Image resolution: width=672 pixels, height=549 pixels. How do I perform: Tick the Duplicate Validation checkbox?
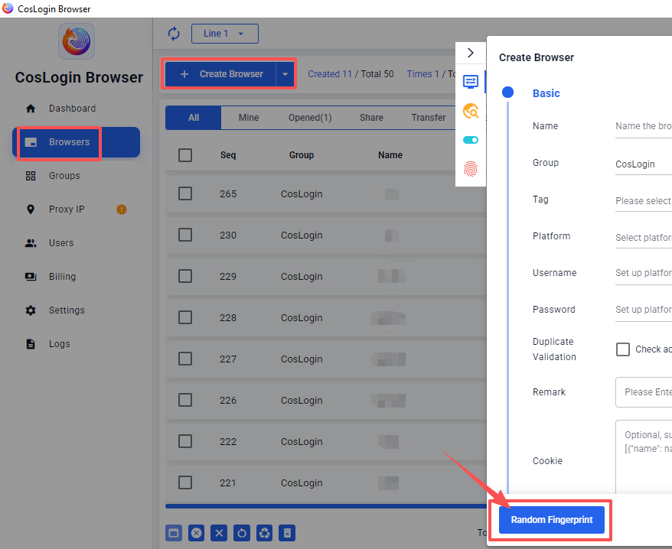[x=623, y=349]
